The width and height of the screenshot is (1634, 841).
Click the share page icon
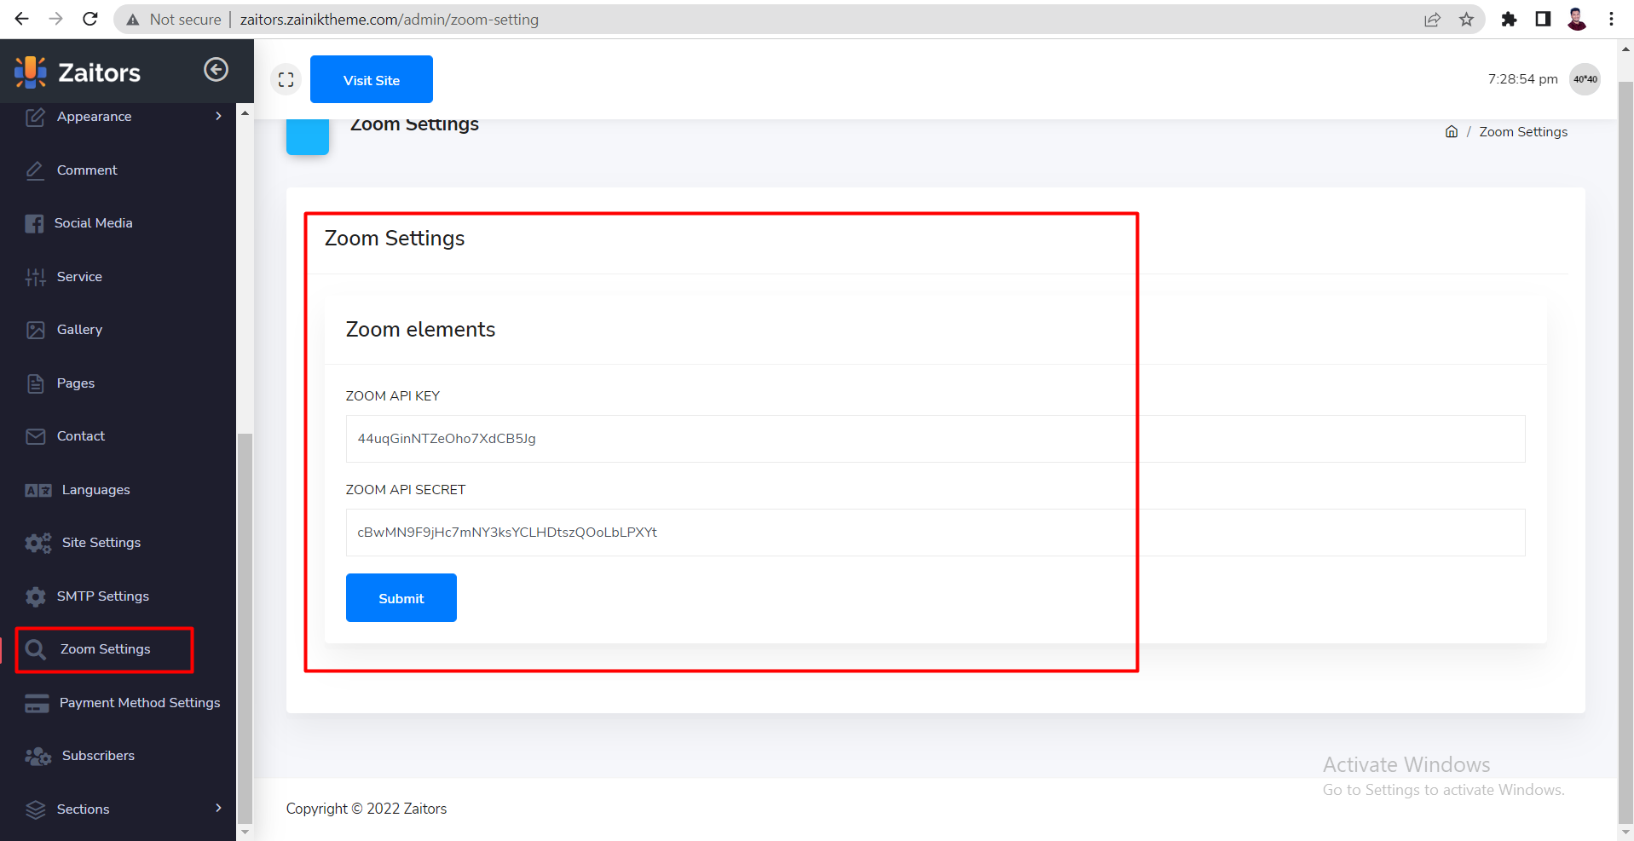[x=1432, y=20]
